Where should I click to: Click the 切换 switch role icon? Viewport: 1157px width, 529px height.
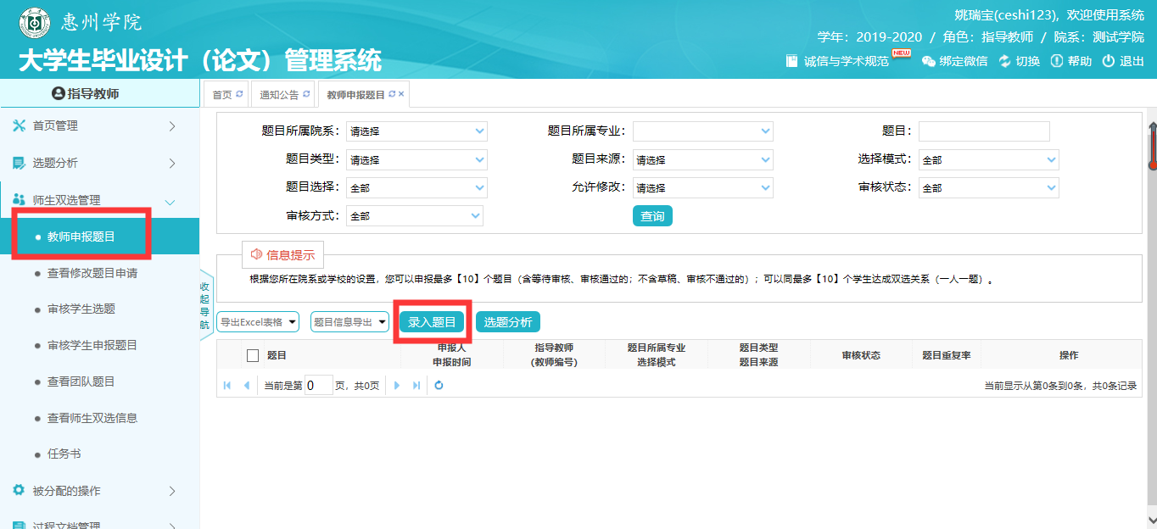pos(1005,61)
